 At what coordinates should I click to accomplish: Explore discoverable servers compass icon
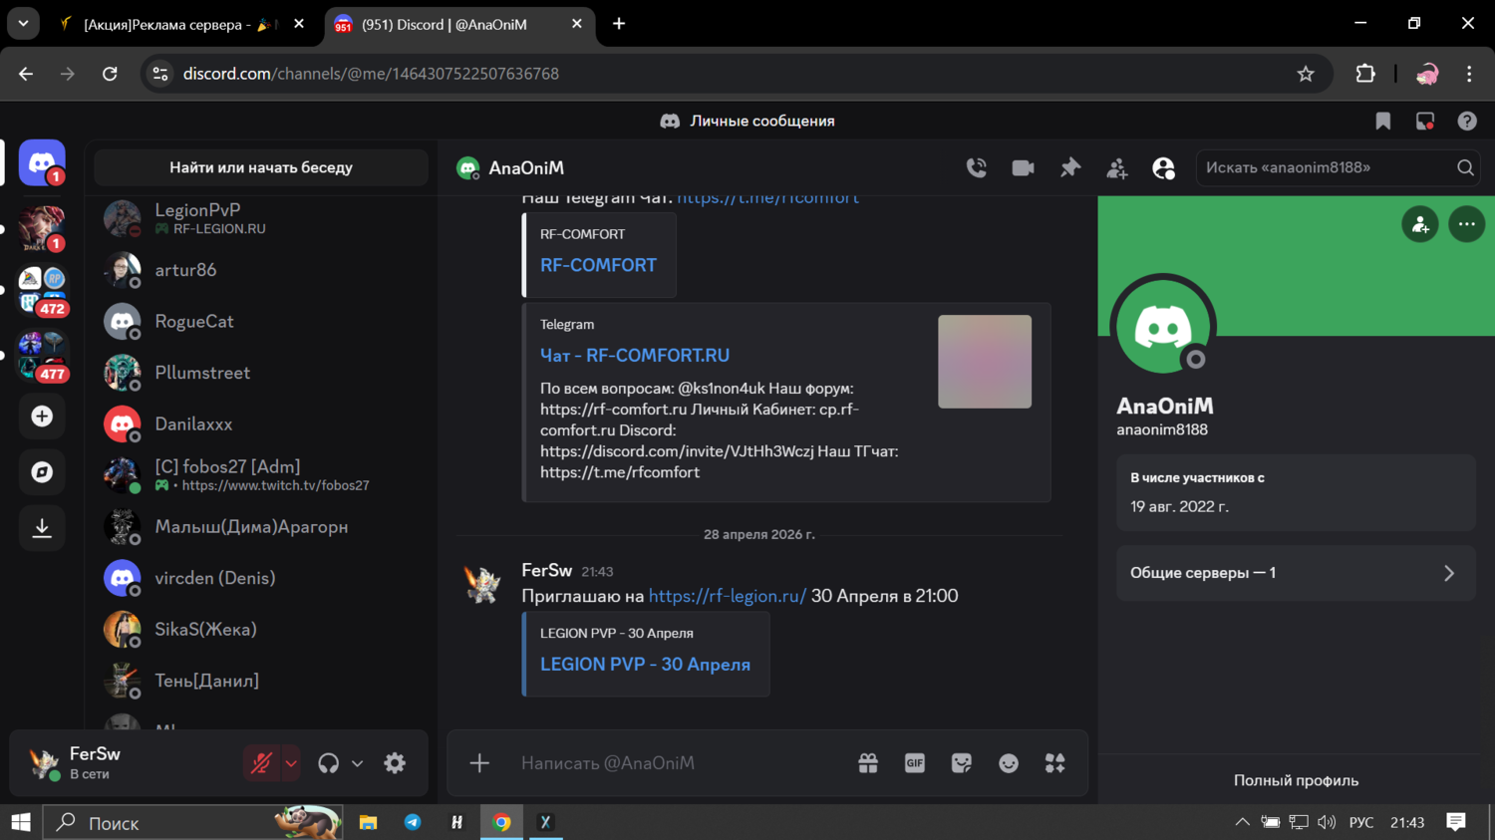click(42, 471)
